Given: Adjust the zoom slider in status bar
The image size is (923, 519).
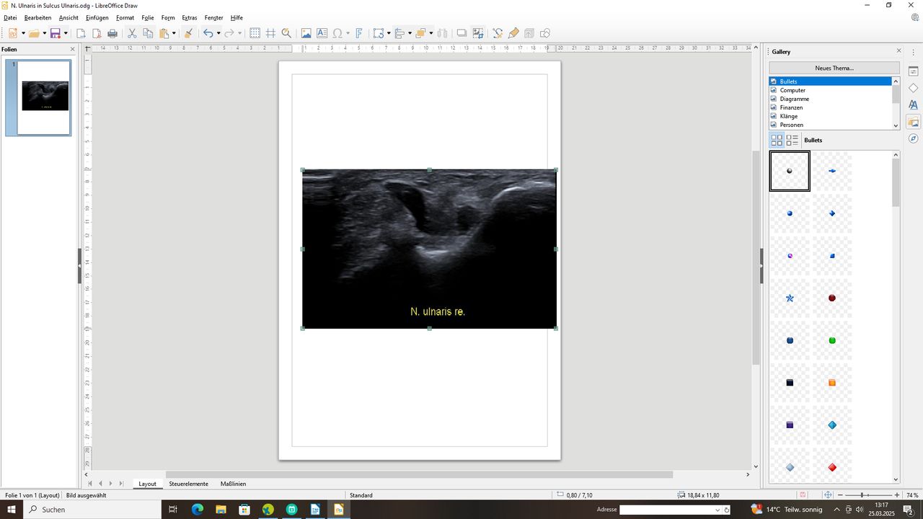Looking at the screenshot, I should pyautogui.click(x=863, y=495).
